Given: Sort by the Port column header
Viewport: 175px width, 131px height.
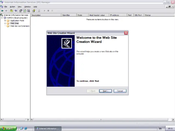Looking at the screenshot, I should [130, 15].
